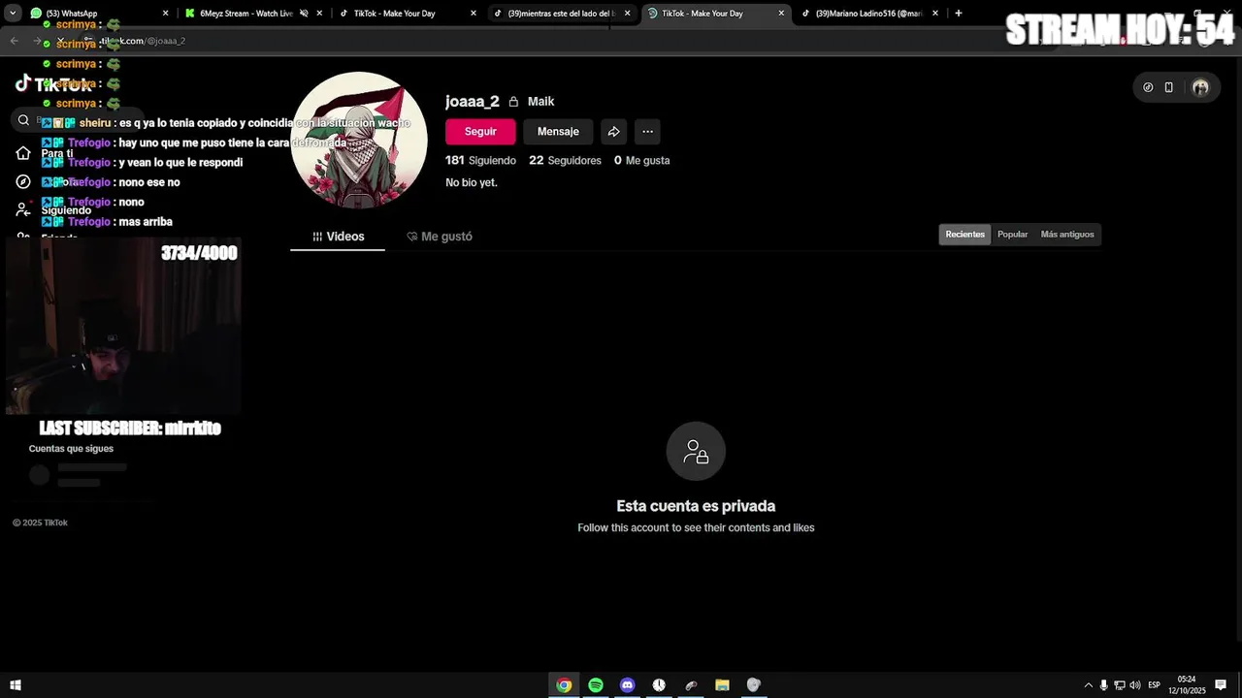The height and width of the screenshot is (698, 1242).
Task: Open the volume speaker tray icon
Action: click(x=1134, y=685)
